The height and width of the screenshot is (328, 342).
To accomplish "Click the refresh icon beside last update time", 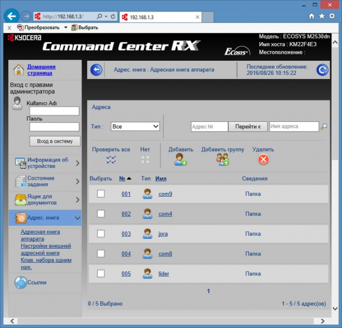I will (323, 69).
